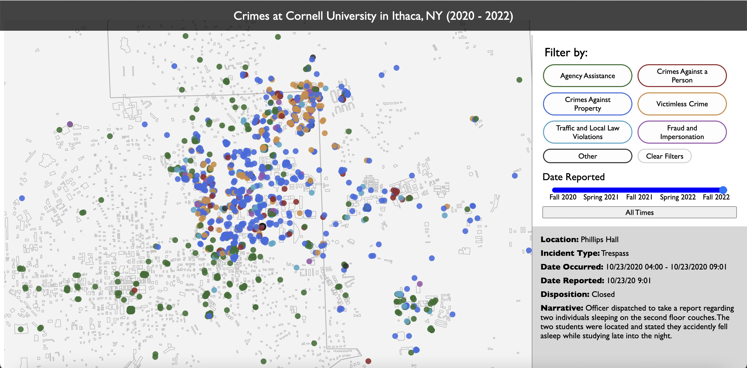Click the Location: Phillips Hall line
The height and width of the screenshot is (368, 747).
[579, 240]
